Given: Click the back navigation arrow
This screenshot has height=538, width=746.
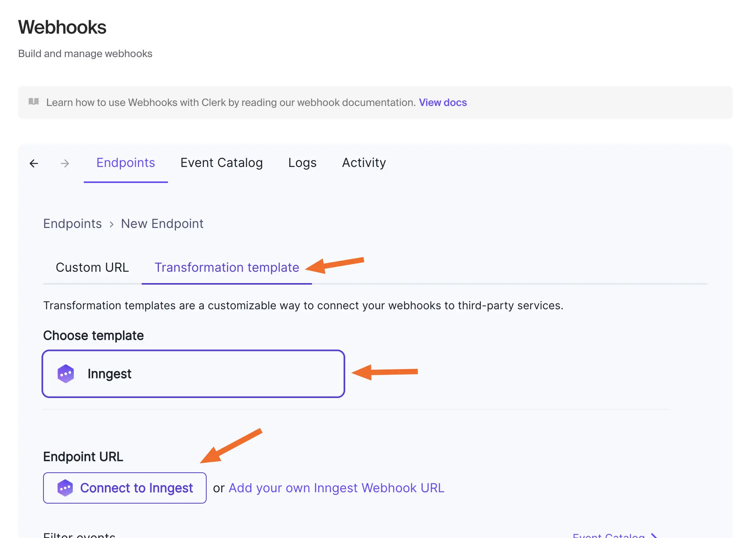Looking at the screenshot, I should (x=34, y=163).
